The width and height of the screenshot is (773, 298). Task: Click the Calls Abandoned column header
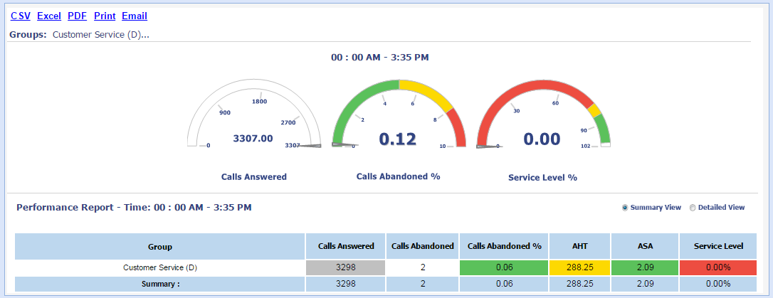[x=423, y=246]
